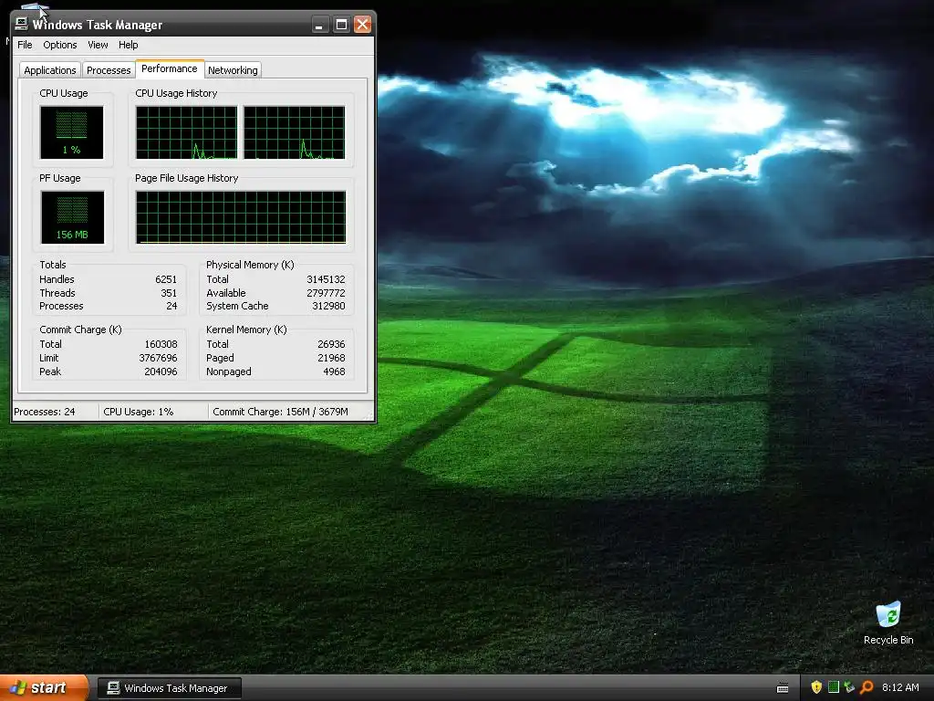This screenshot has width=934, height=701.
Task: Click the second CPU Usage History graph
Action: [295, 132]
